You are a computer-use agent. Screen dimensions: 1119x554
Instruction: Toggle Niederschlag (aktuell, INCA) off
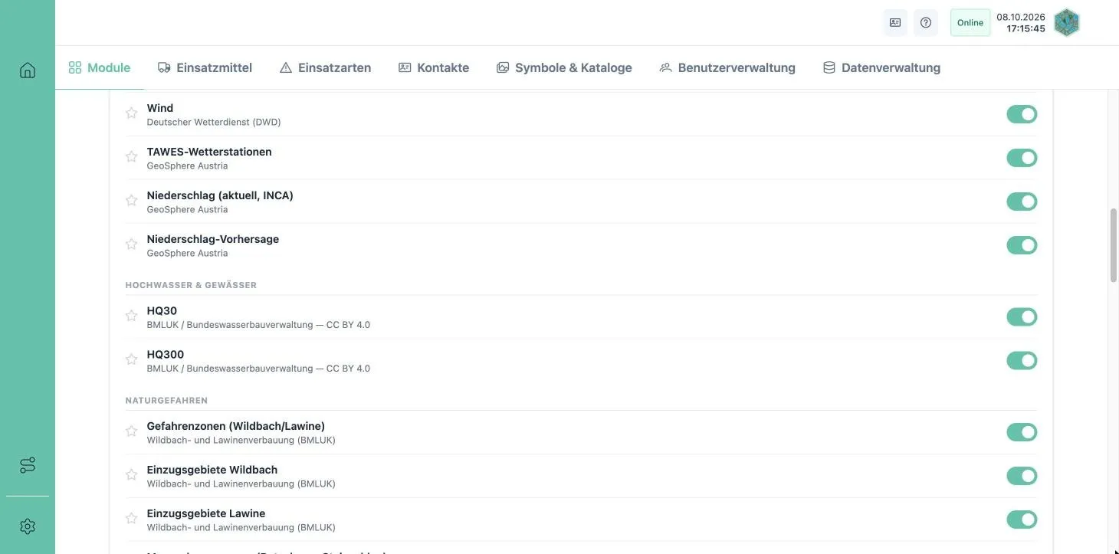(1022, 202)
